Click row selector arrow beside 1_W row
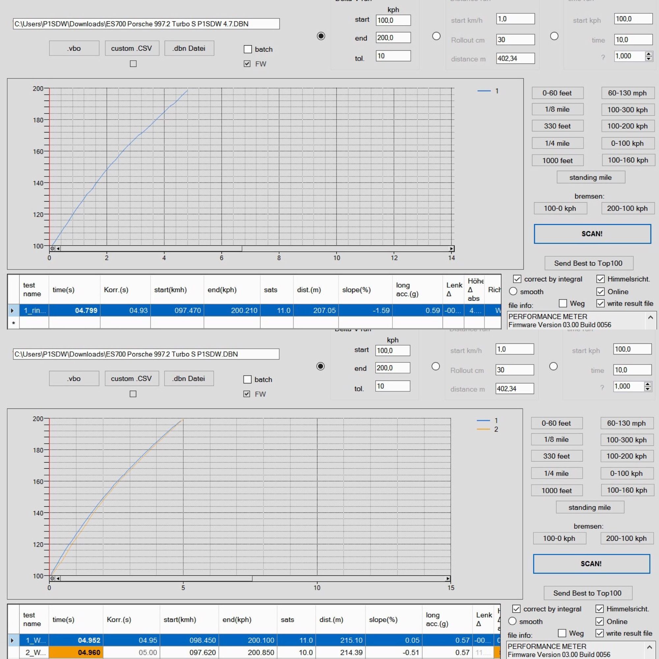This screenshot has height=659, width=659. point(13,640)
